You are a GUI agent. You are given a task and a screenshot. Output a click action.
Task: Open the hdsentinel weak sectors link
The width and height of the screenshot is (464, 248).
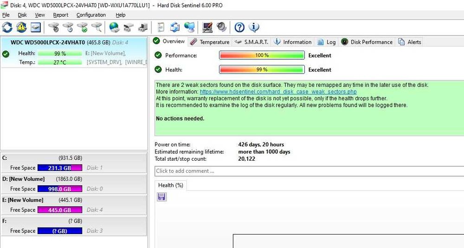tap(278, 91)
